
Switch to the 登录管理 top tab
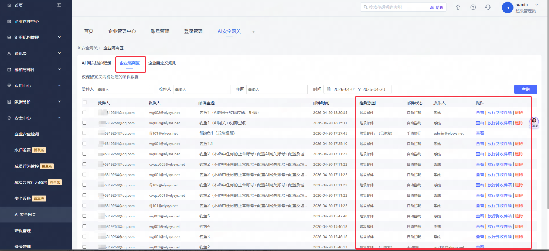(193, 31)
